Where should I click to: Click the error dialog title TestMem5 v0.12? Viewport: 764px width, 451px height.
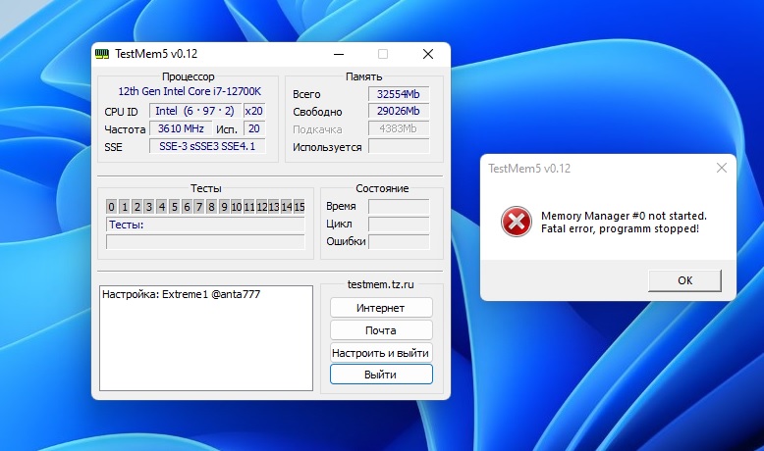(529, 169)
